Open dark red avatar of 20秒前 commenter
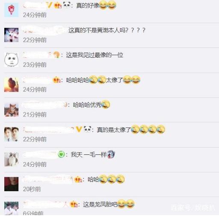The height and width of the screenshot is (216, 219). tap(11, 184)
